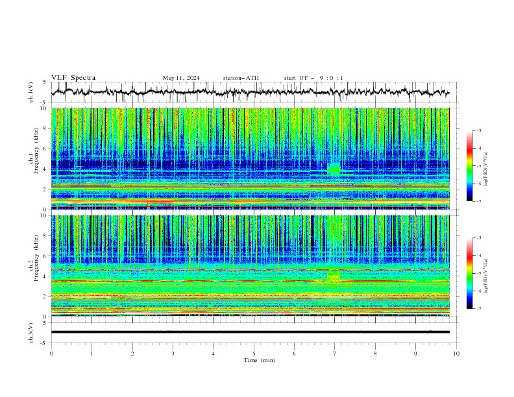The width and height of the screenshot is (514, 397).
Task: Select the date label "May 11, 2024"
Action: [x=181, y=78]
